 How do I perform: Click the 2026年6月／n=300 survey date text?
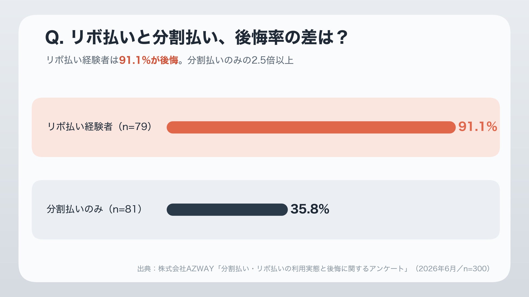[x=452, y=269]
